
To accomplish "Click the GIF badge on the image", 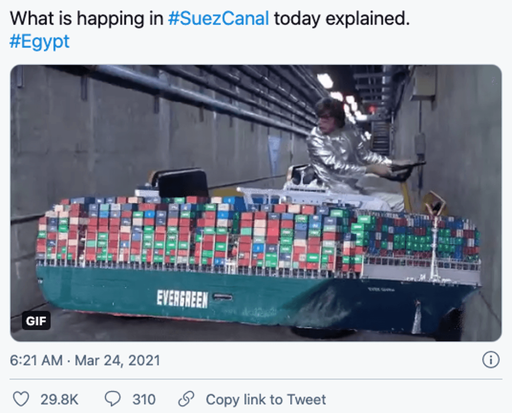I will pyautogui.click(x=36, y=321).
